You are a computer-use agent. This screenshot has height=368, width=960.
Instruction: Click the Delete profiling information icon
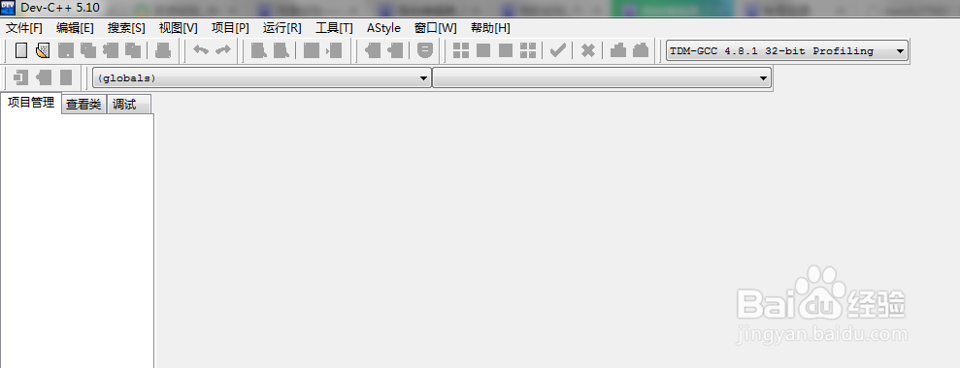click(x=641, y=50)
